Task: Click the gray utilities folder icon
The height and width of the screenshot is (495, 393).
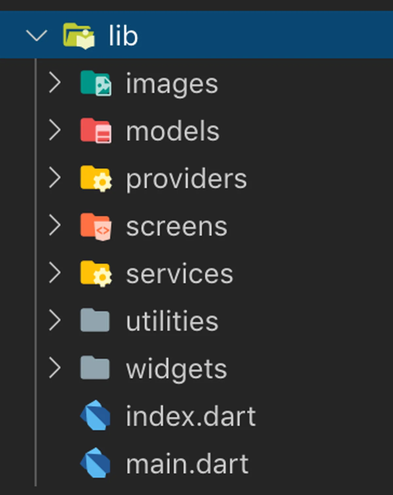Action: coord(95,320)
